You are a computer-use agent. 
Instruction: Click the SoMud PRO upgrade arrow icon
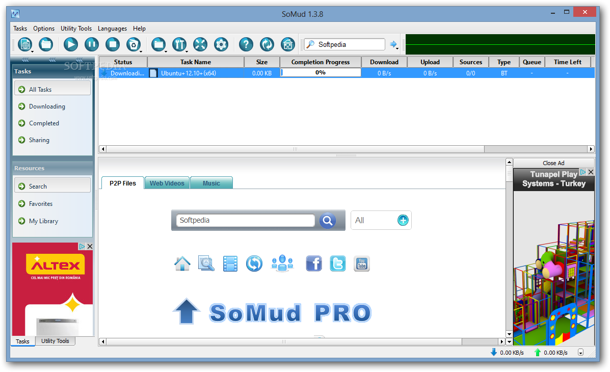coord(187,311)
